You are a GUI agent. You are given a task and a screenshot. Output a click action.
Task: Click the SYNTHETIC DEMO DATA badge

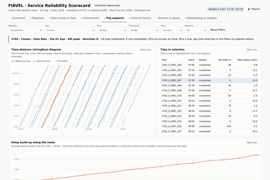107,6
